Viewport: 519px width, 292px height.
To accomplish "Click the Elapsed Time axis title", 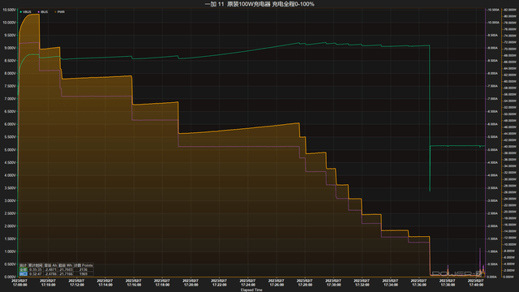I will (251, 290).
